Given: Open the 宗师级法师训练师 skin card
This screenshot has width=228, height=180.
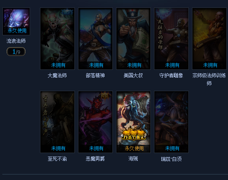Looking at the screenshot, I should point(209,38).
